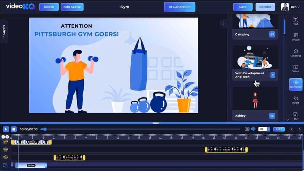Zoom out the timeline with minus icon
Viewport: 304px width, 171px height.
point(3,137)
